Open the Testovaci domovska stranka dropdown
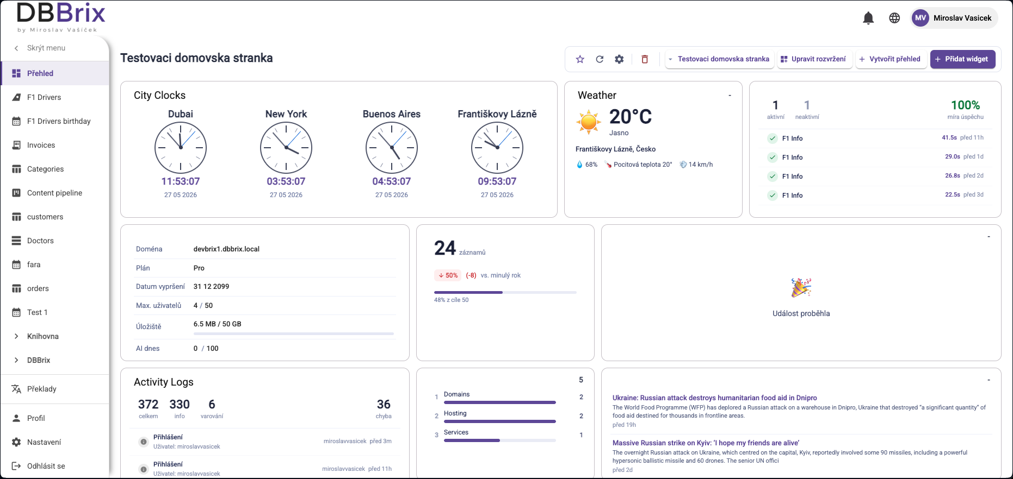The width and height of the screenshot is (1013, 479). coord(719,59)
